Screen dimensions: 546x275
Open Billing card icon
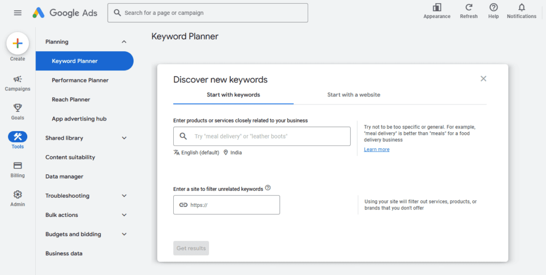coord(18,166)
